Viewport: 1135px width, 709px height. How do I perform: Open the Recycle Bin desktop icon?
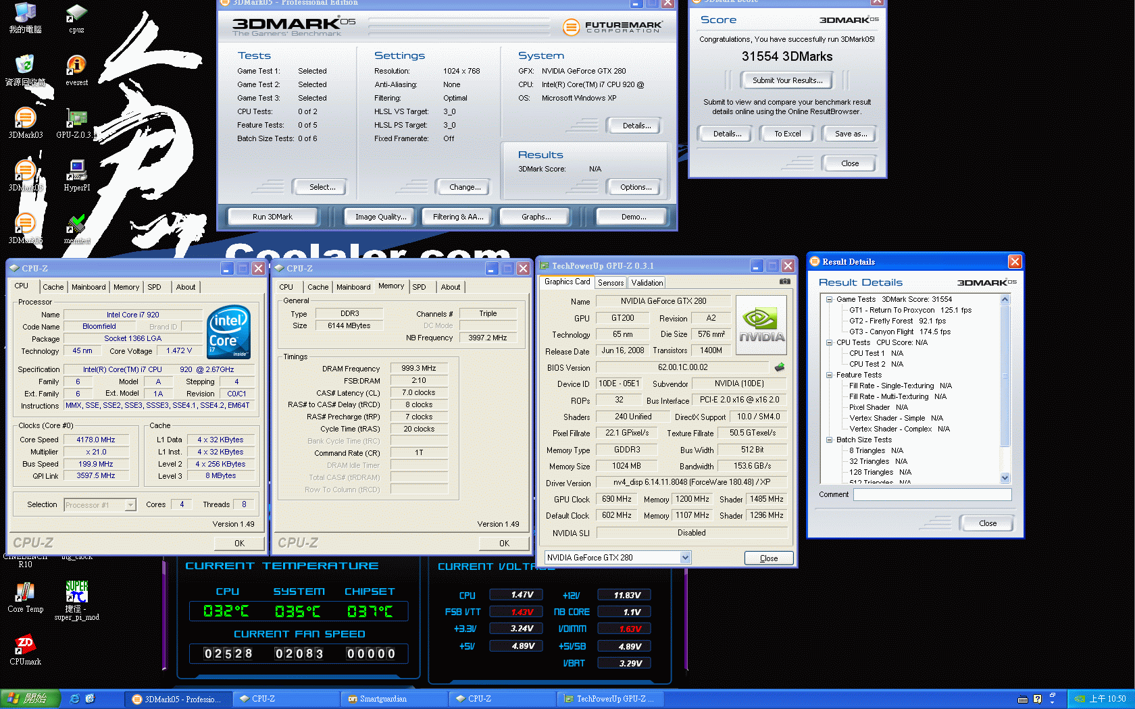click(25, 70)
